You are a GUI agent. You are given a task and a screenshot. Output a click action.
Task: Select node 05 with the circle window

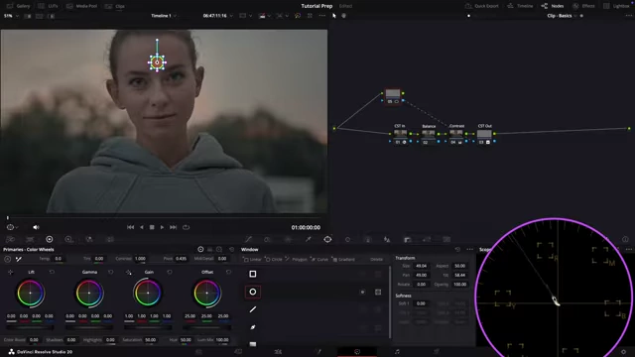pyautogui.click(x=393, y=96)
